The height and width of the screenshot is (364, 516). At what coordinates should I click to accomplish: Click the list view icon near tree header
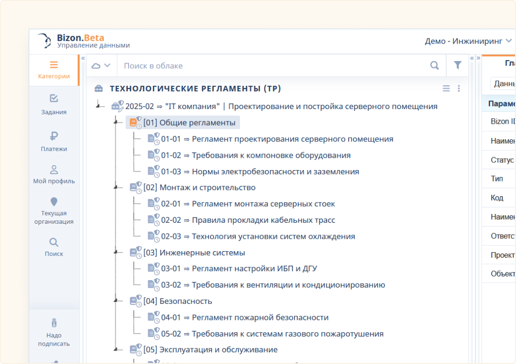[446, 88]
